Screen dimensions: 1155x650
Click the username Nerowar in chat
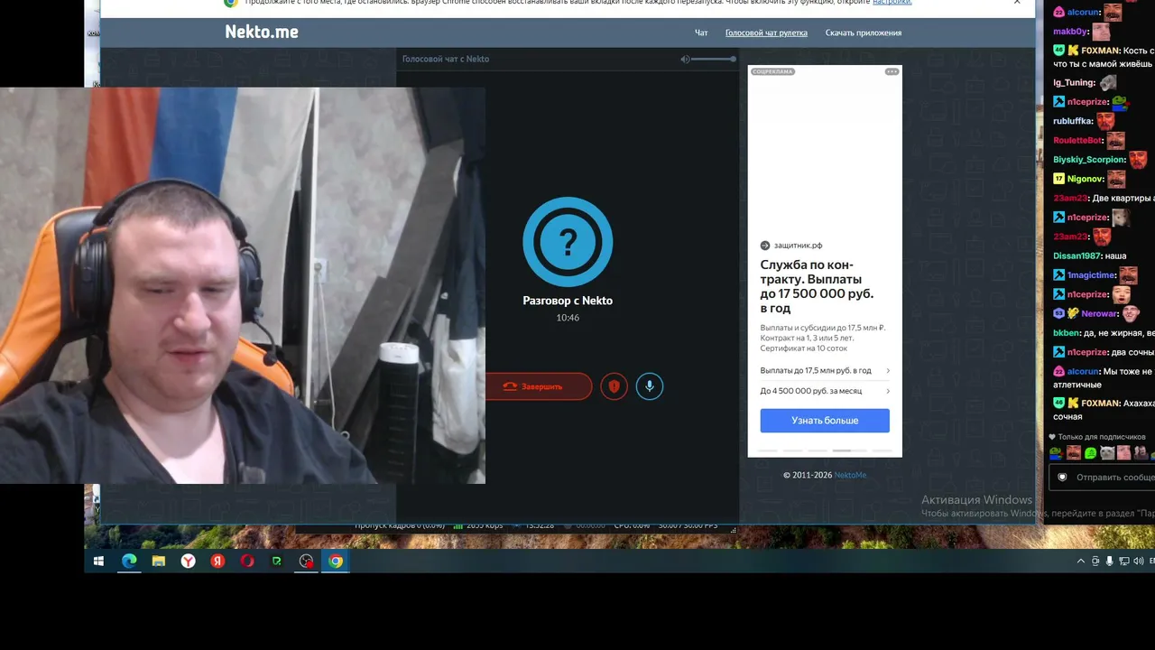point(1100,314)
